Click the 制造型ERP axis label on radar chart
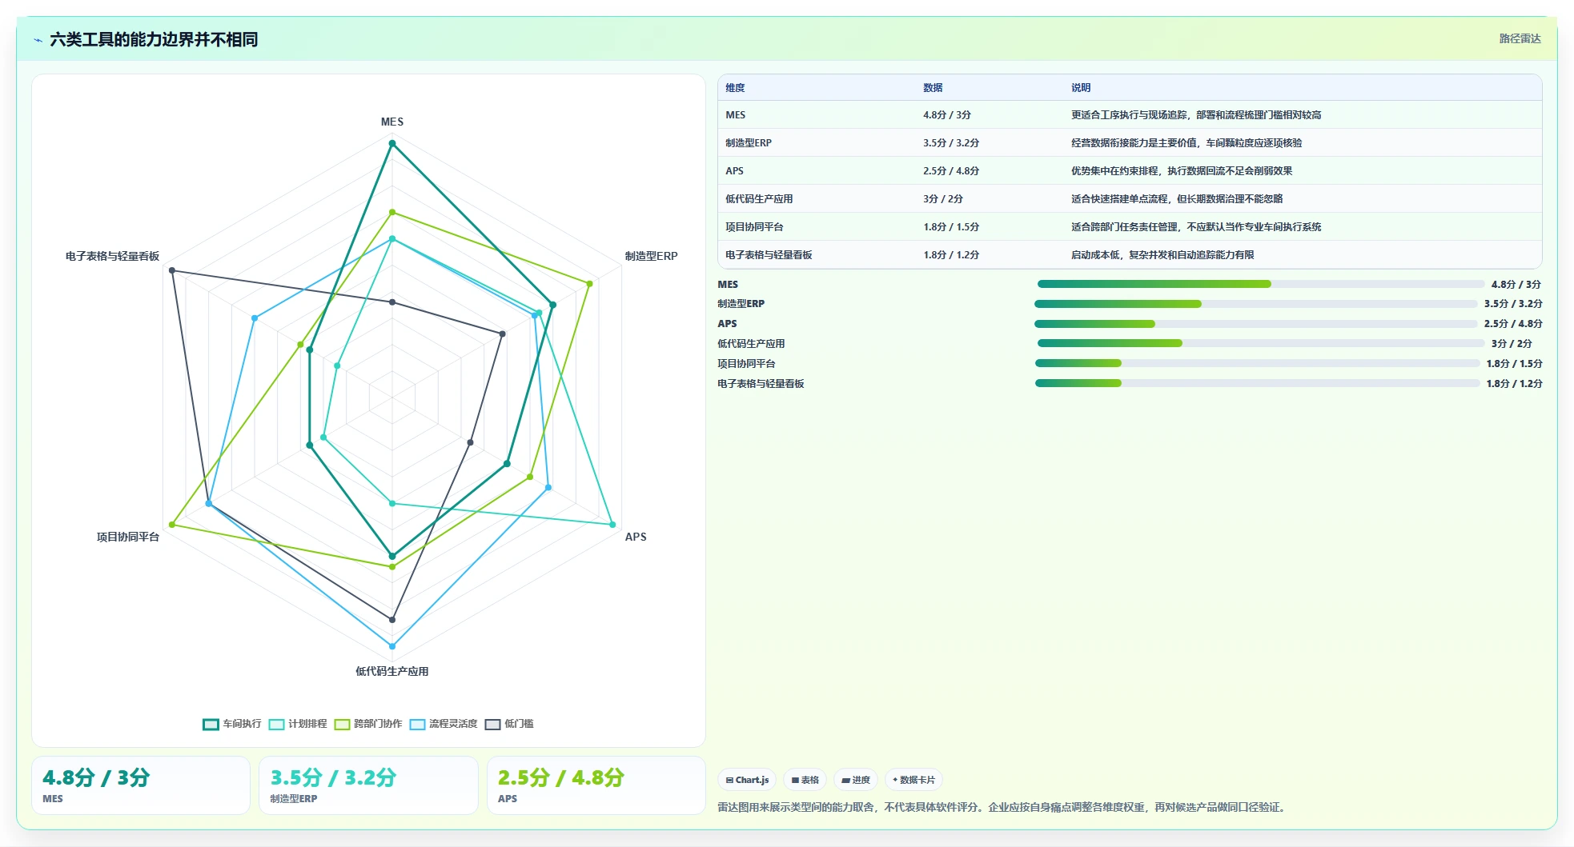Screen dimensions: 1574x847 (x=651, y=256)
